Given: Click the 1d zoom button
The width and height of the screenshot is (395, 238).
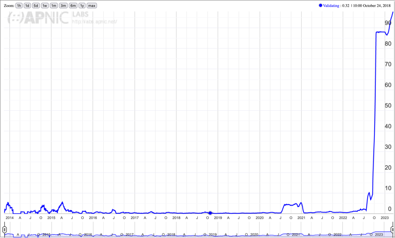Looking at the screenshot, I should (x=27, y=6).
